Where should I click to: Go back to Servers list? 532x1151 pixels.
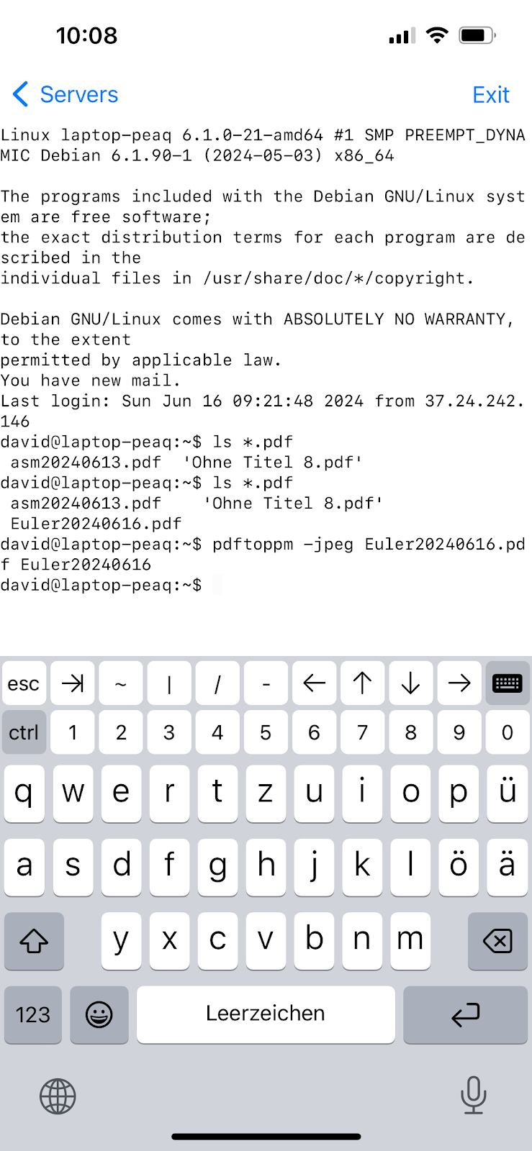pos(66,94)
